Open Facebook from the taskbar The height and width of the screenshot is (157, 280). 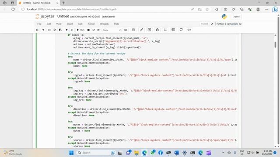tap(161, 153)
